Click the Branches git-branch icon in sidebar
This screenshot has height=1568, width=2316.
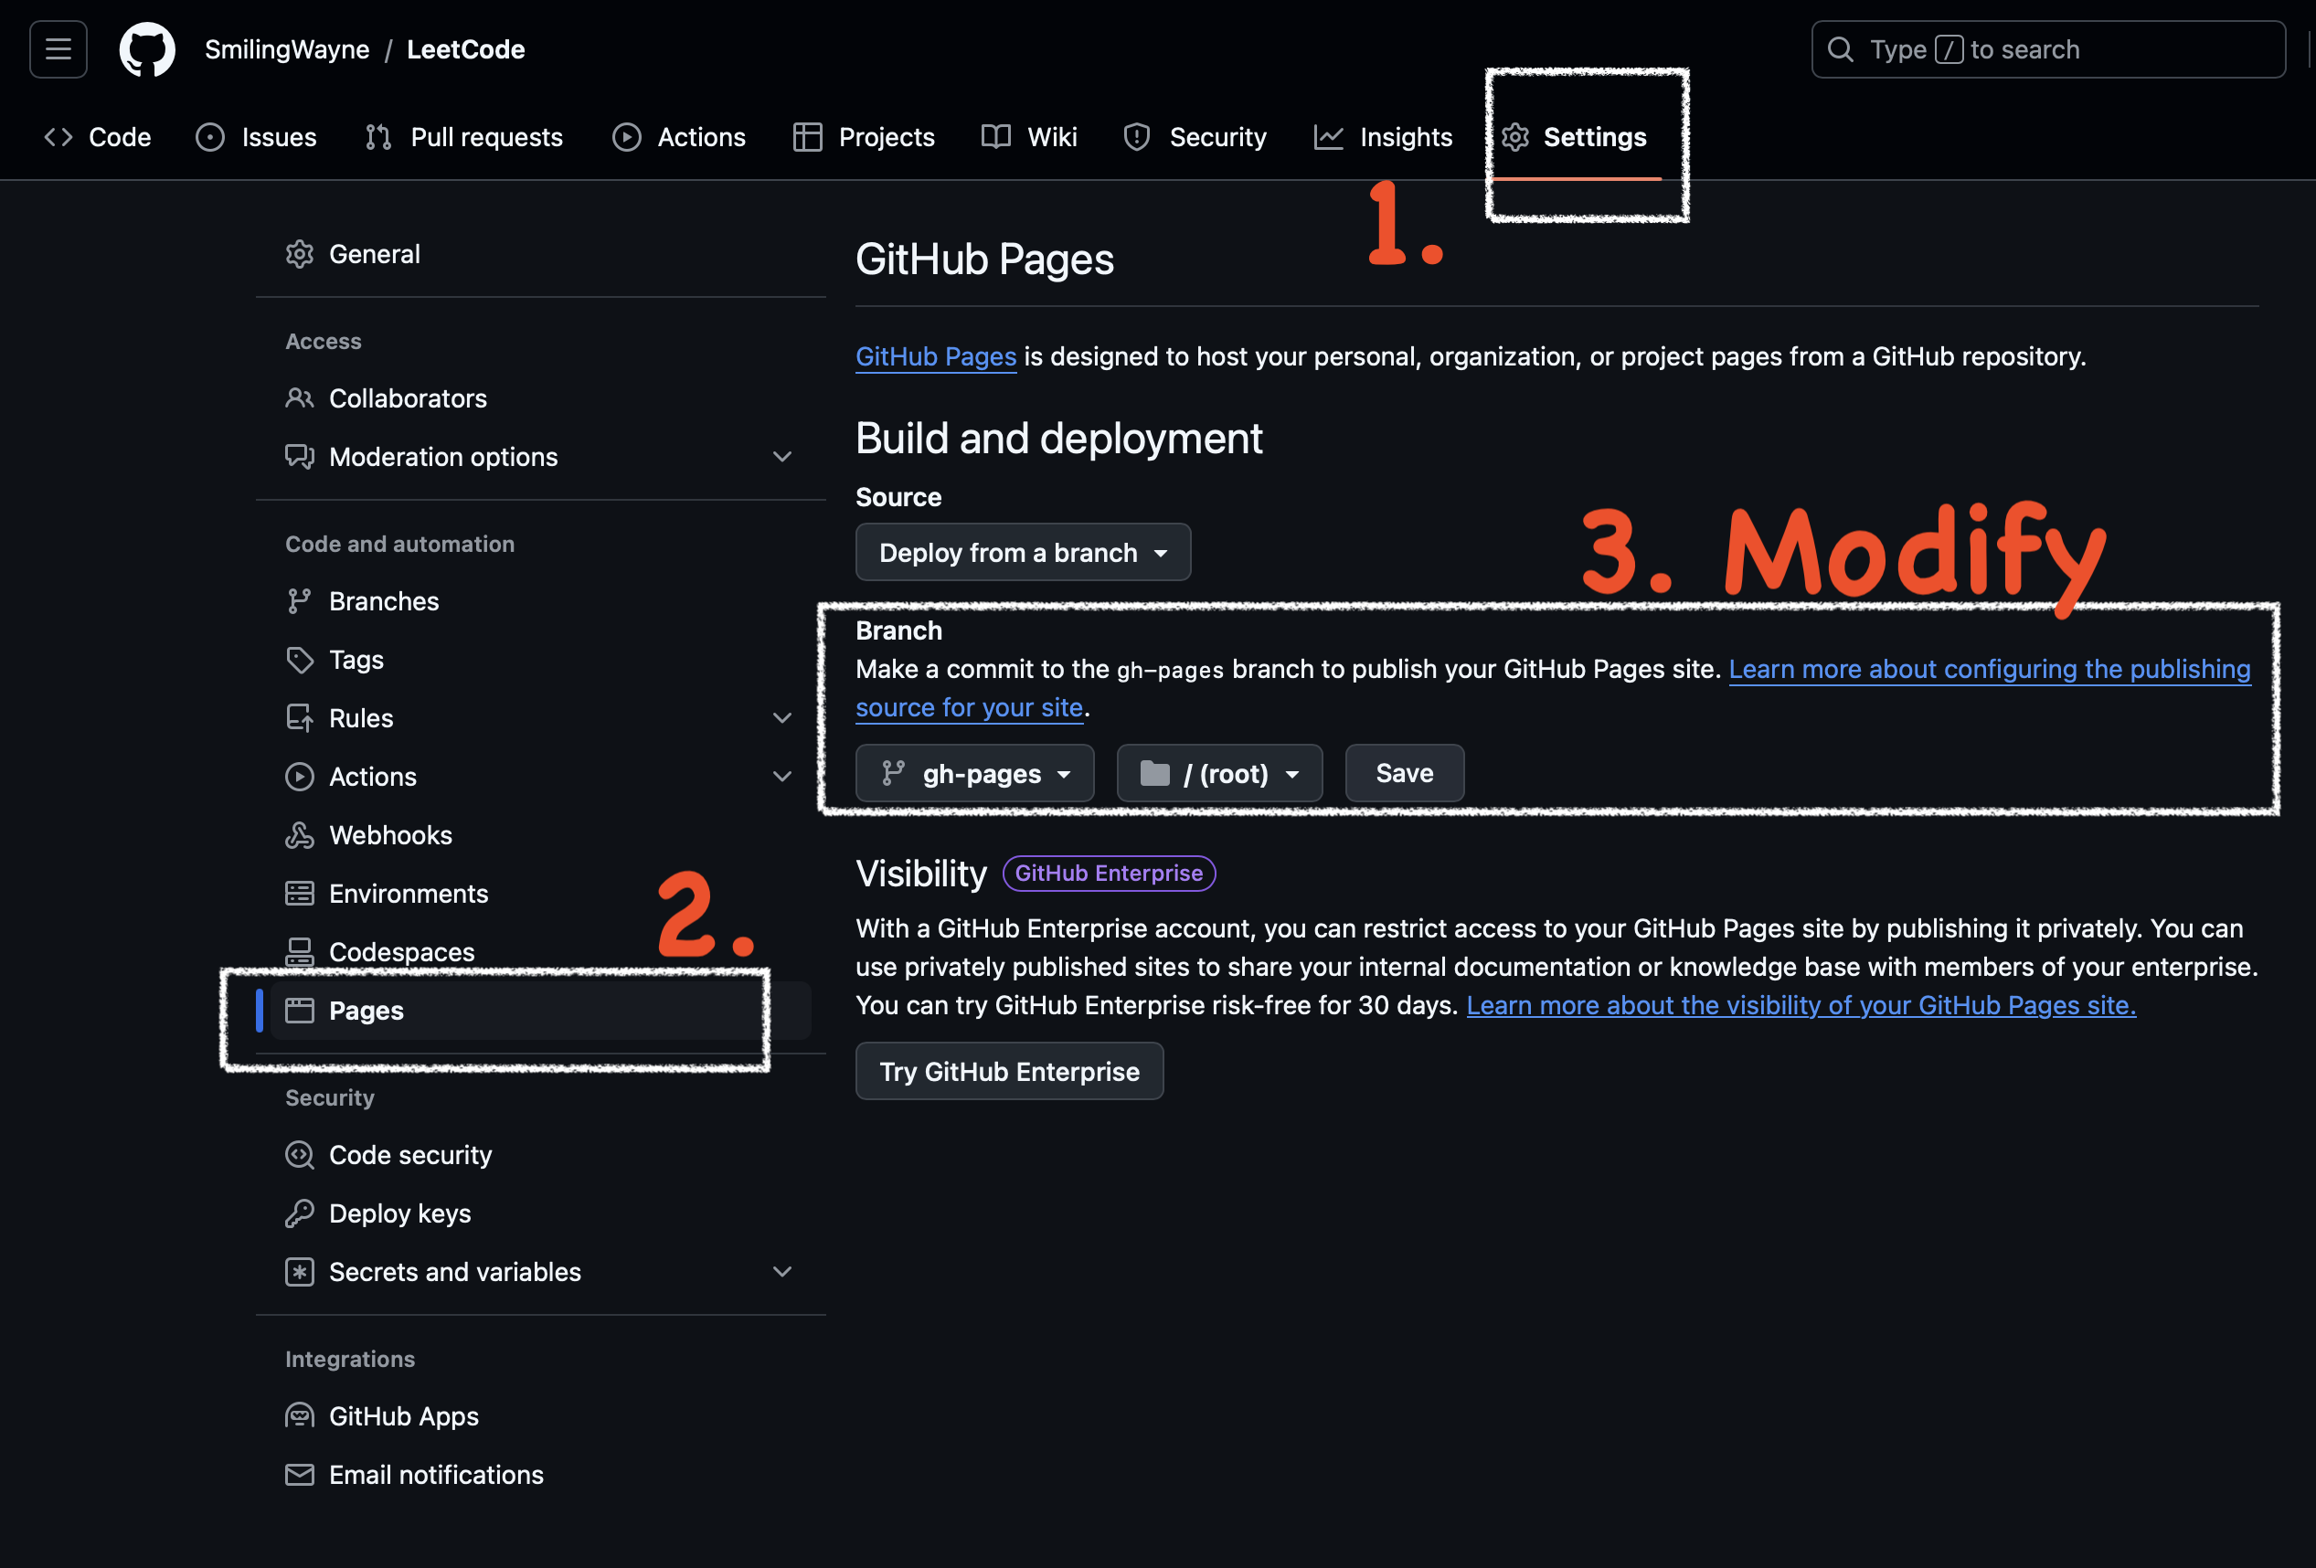pos(300,600)
